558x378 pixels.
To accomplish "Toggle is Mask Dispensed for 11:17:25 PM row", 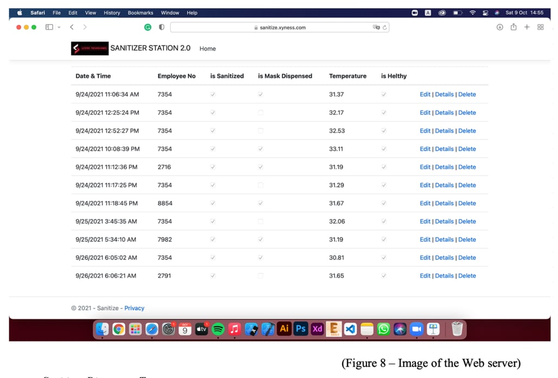I will tap(260, 185).
